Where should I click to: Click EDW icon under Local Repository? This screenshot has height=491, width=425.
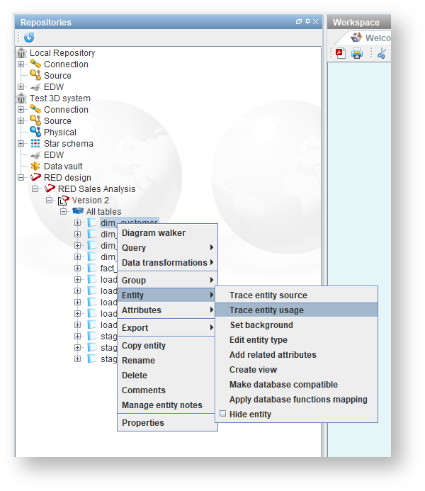tap(35, 87)
